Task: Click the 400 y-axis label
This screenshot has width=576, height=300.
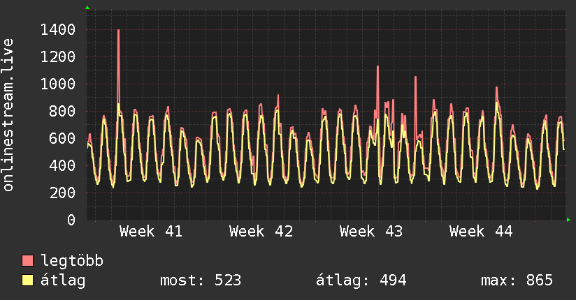Action: click(x=62, y=165)
